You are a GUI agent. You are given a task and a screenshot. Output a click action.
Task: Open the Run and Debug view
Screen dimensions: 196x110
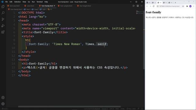point(3,26)
